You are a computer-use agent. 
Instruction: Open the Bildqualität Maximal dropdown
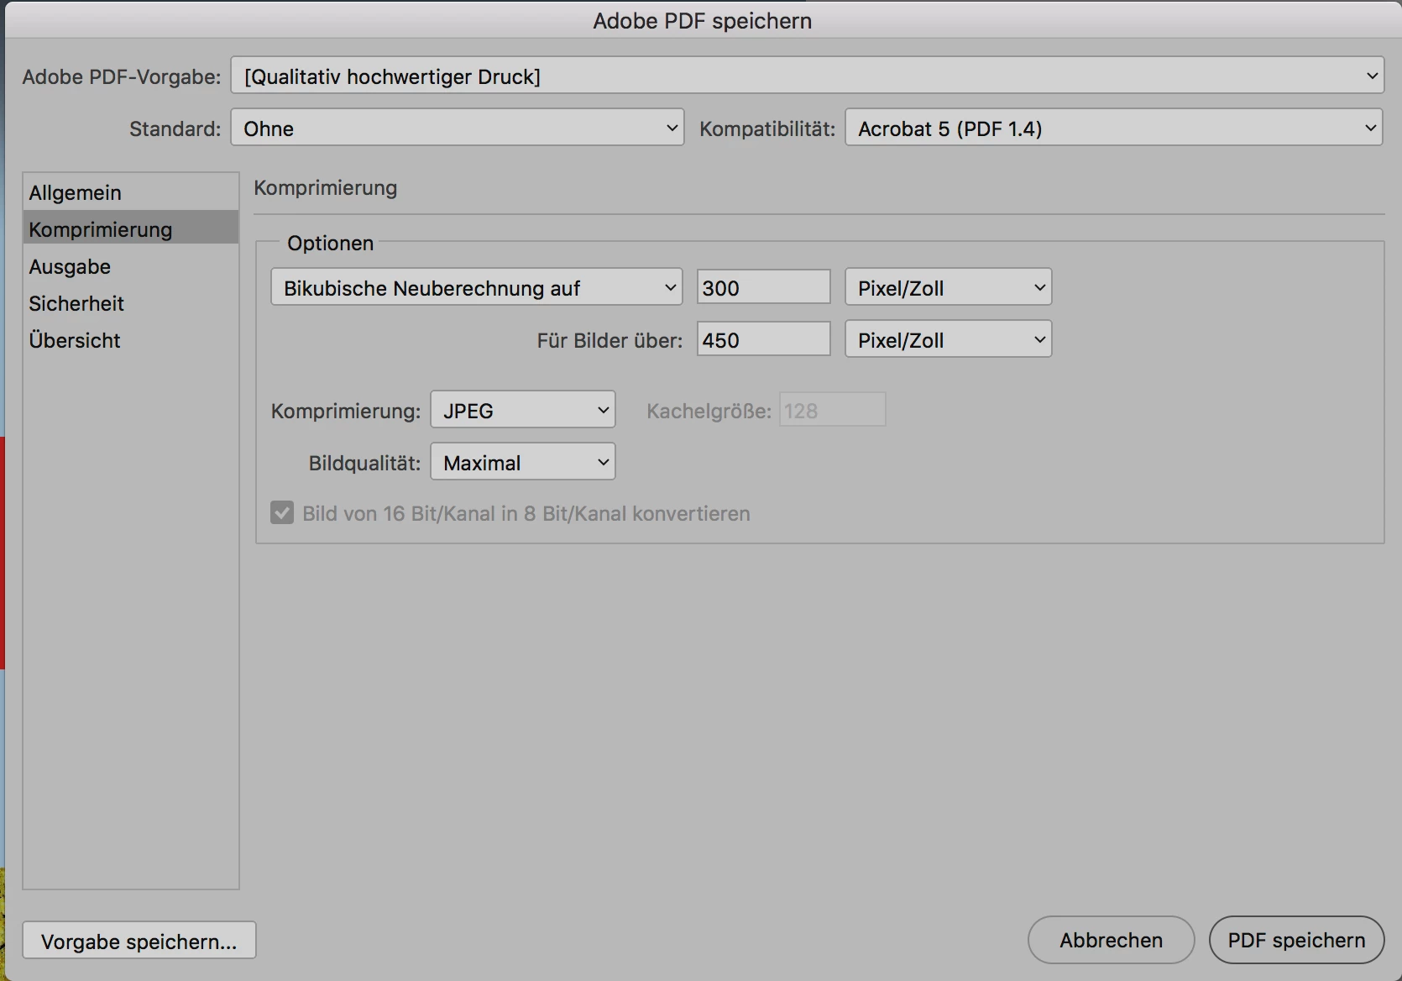coord(522,462)
